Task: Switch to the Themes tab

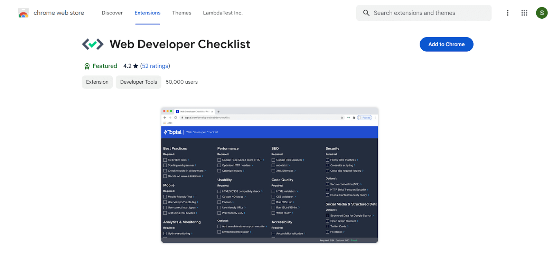Action: (182, 13)
